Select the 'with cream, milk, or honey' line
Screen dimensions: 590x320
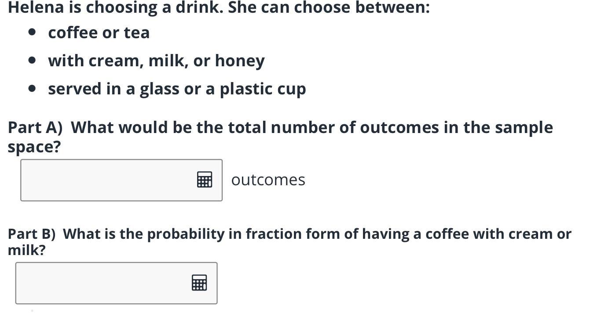[x=157, y=61]
